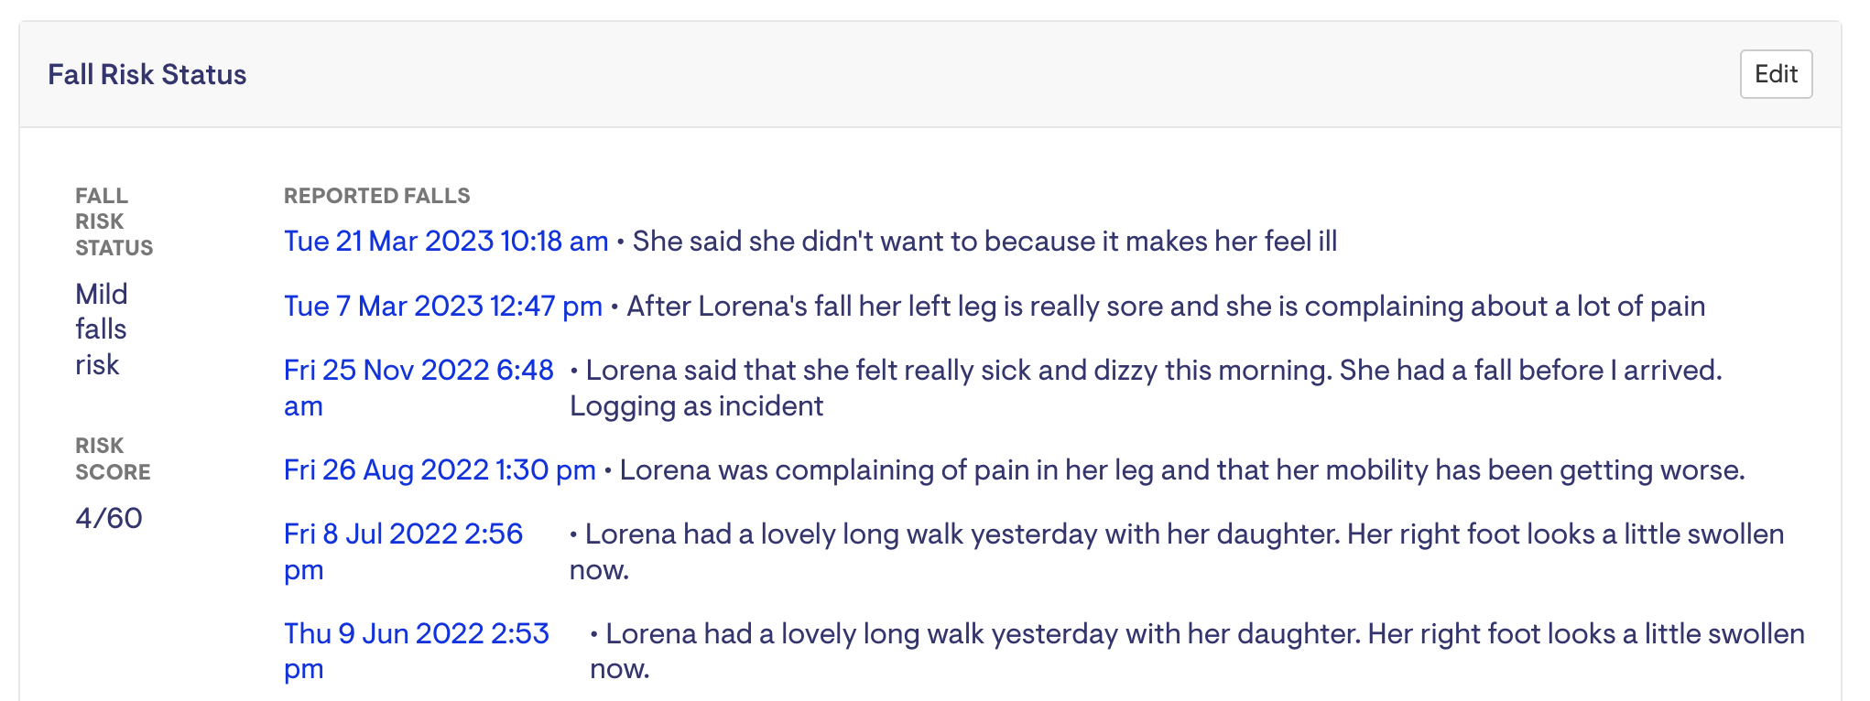Click the swollen foot note for 8 Jul 2022

[x=1183, y=534]
